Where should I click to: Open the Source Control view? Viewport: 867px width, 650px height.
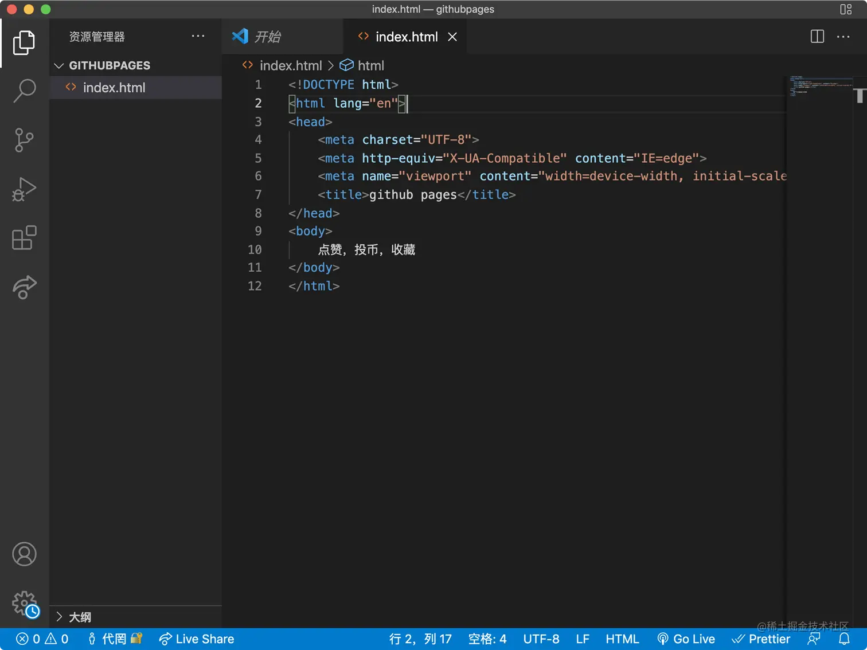tap(24, 140)
